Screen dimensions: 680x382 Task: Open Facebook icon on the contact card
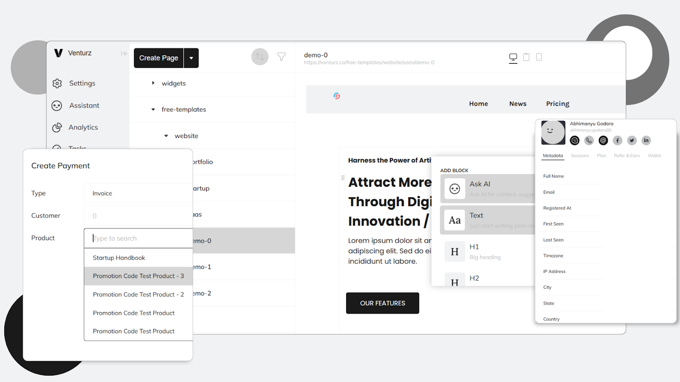coord(617,140)
